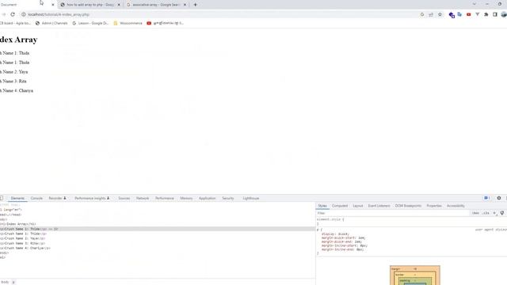Click the box model margin diagram
Viewport: 507px width, 285px height.
point(415,275)
